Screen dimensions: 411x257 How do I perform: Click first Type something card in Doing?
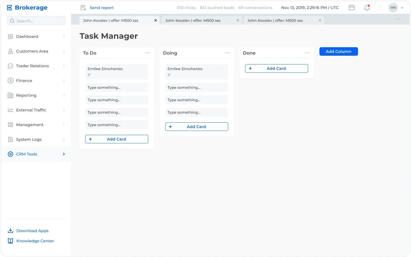tap(197, 87)
